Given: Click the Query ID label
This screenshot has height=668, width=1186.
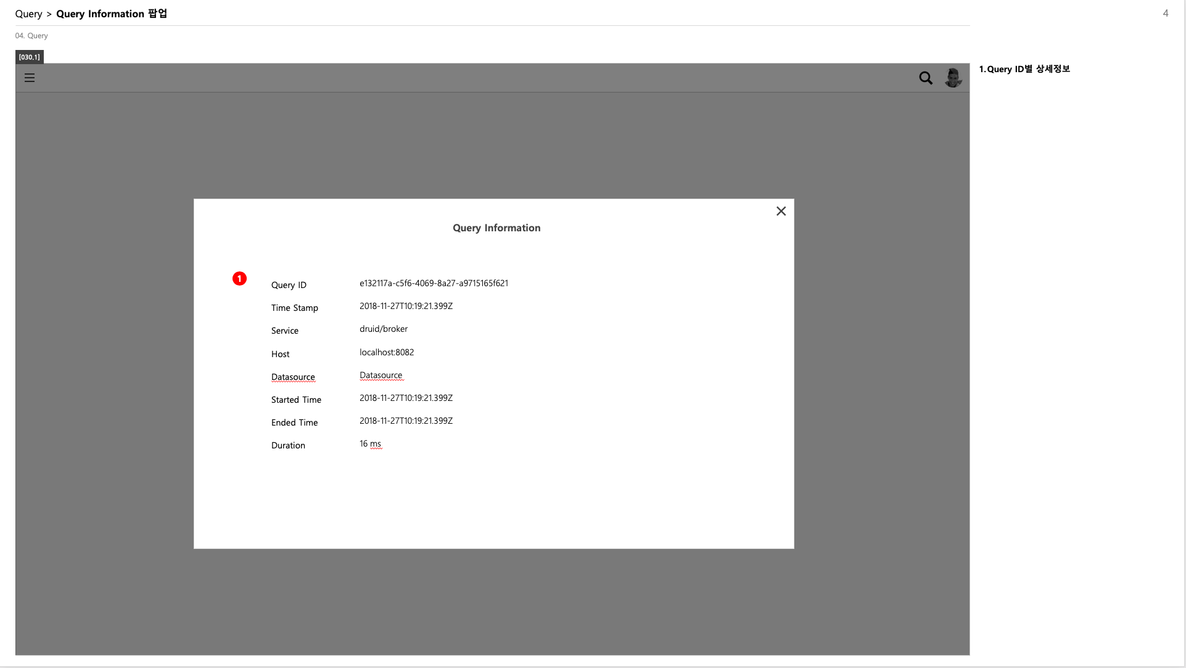Looking at the screenshot, I should [289, 285].
